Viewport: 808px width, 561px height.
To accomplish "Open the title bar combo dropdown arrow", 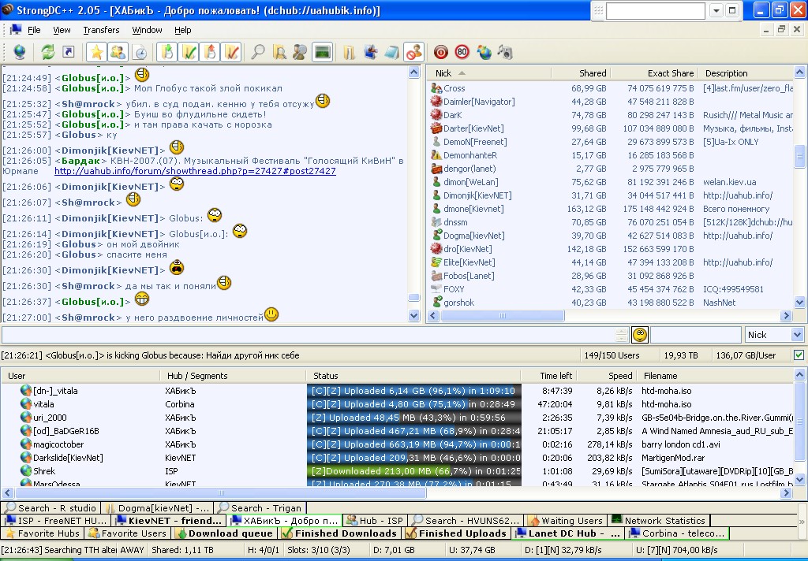I will 716,10.
